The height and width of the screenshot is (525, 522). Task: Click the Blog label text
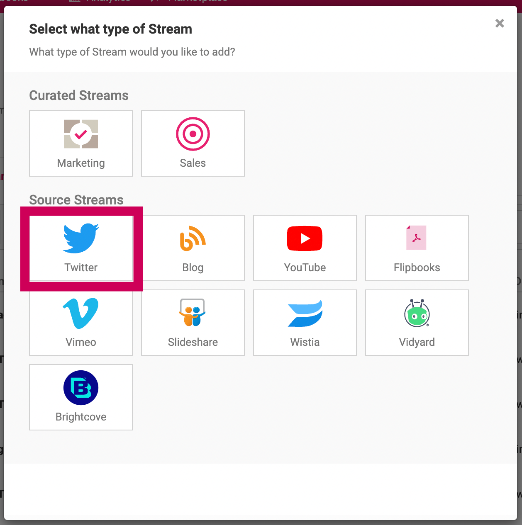193,267
